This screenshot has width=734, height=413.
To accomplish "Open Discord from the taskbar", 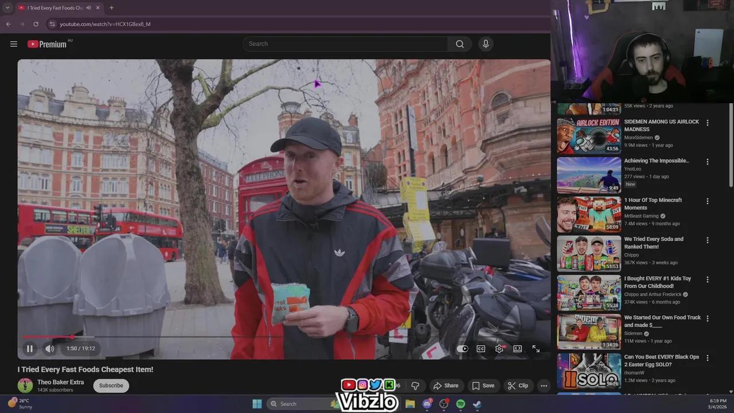I will [427, 404].
